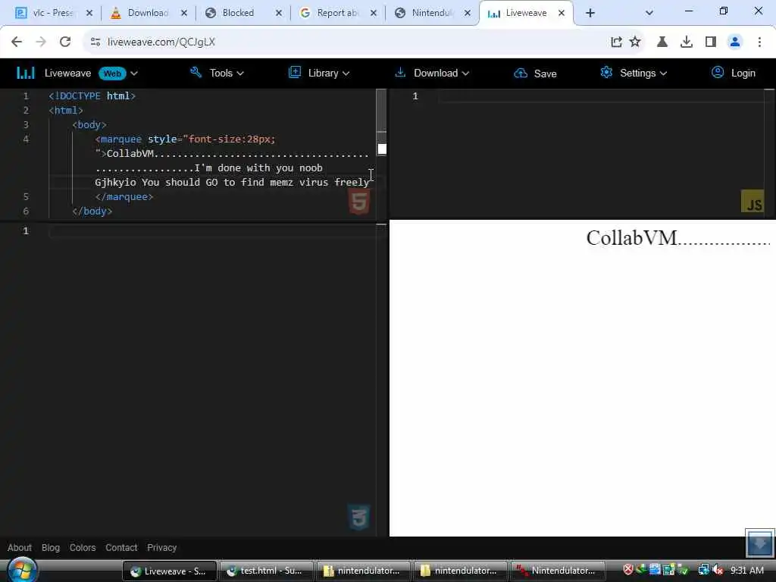Switch to test.html taskbar window
This screenshot has width=776, height=582.
[266, 571]
